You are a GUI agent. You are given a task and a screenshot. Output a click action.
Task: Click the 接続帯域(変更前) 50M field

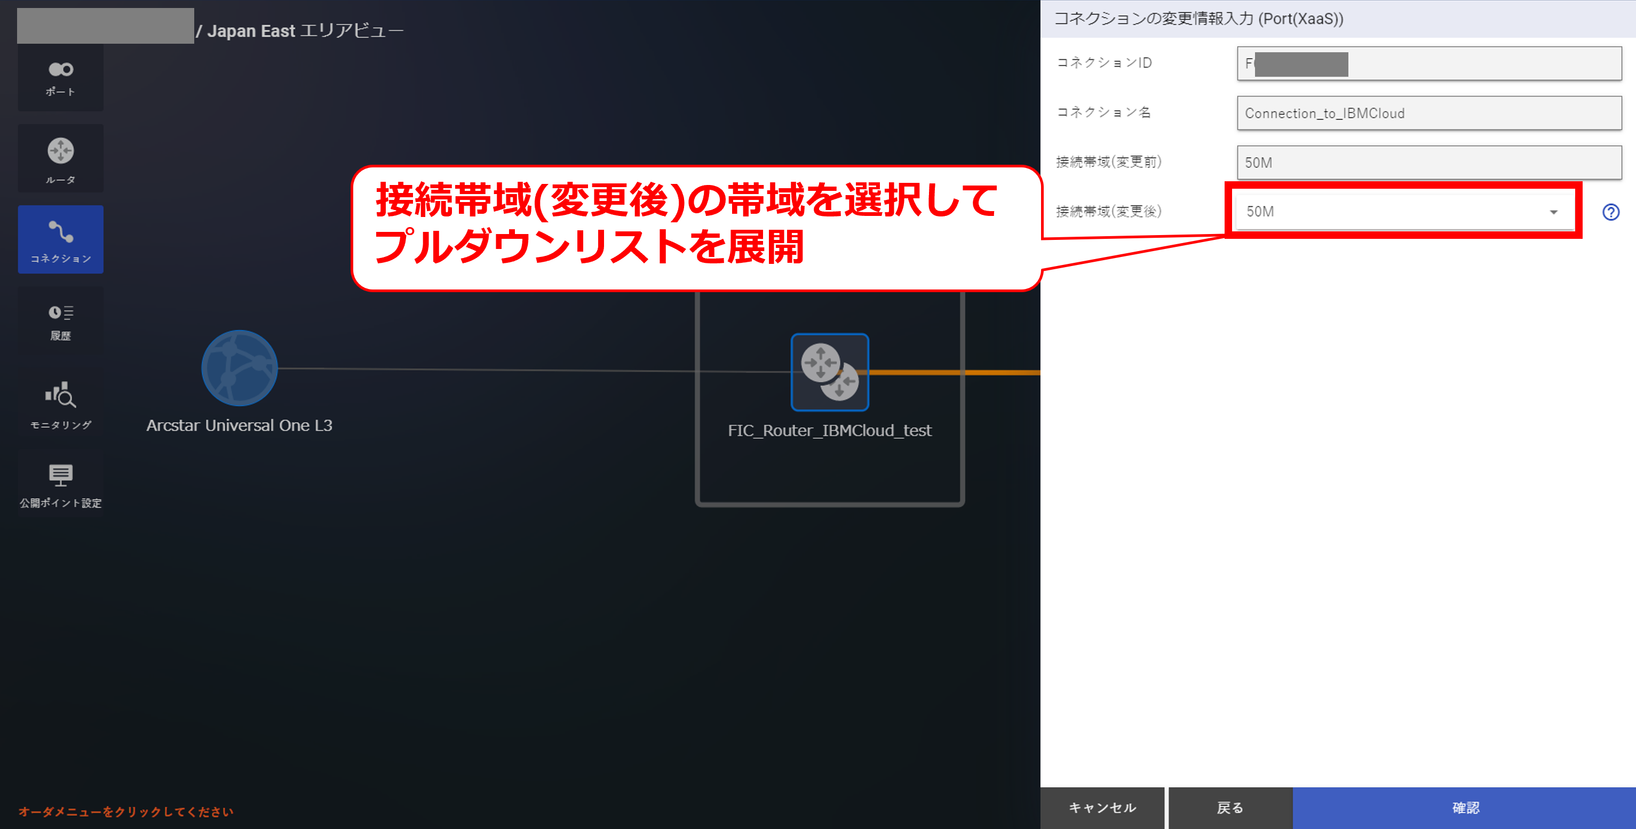pyautogui.click(x=1429, y=163)
